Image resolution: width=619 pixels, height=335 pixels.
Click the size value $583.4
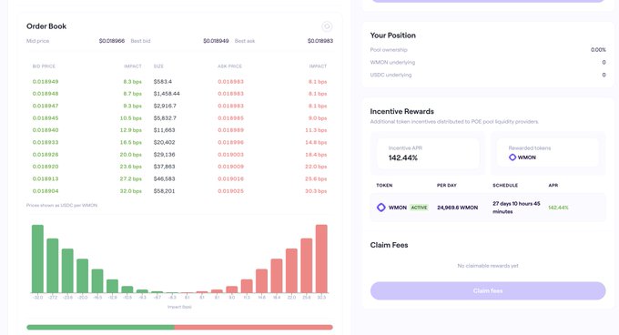pos(163,82)
